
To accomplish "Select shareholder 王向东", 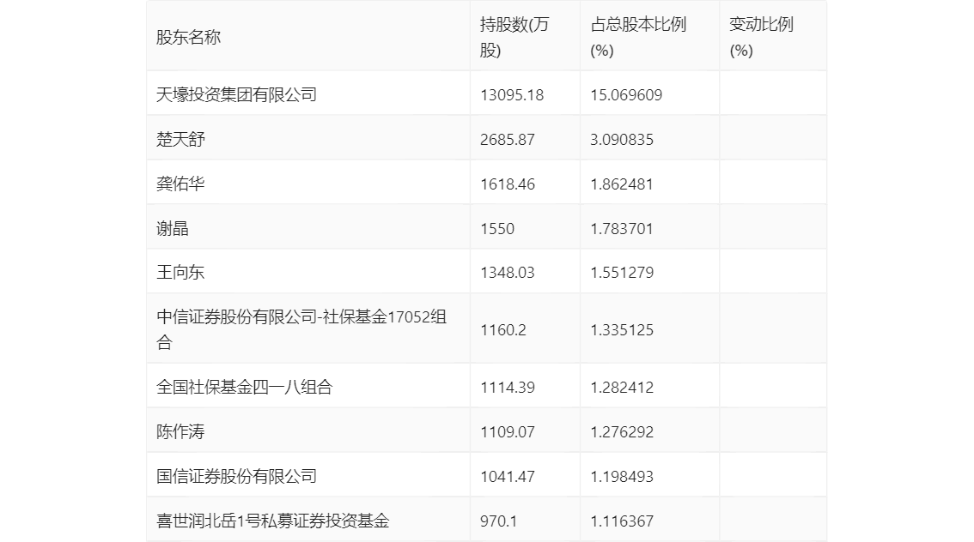I will tap(180, 272).
